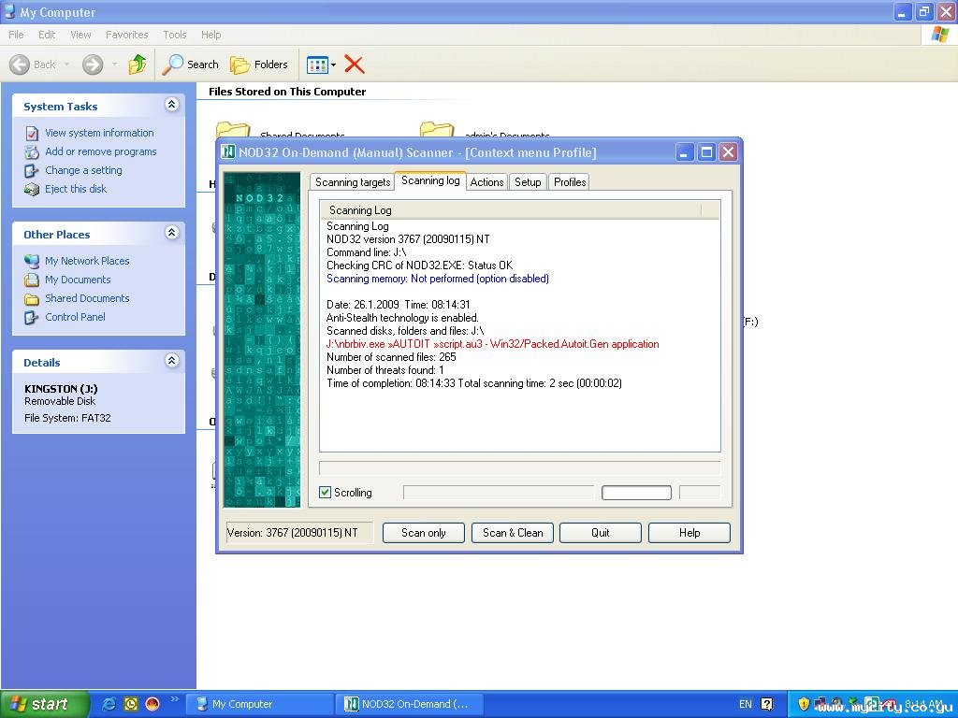Click the Start button
Screen dimensions: 958x718
tap(45, 704)
